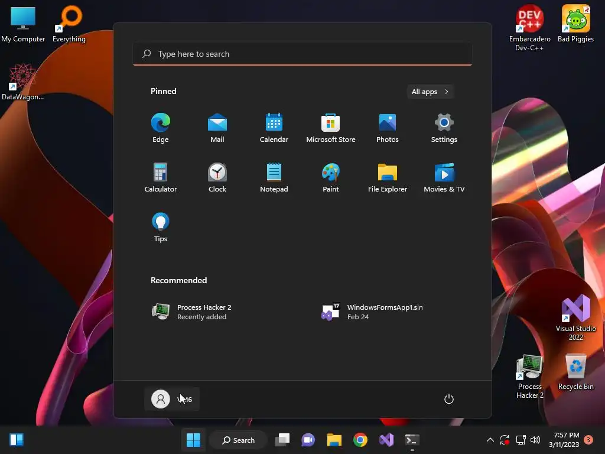Open the Paint app
Image resolution: width=605 pixels, height=454 pixels.
[x=331, y=177]
